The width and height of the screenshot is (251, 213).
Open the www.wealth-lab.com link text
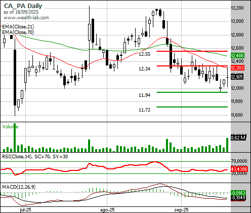tap(26, 18)
